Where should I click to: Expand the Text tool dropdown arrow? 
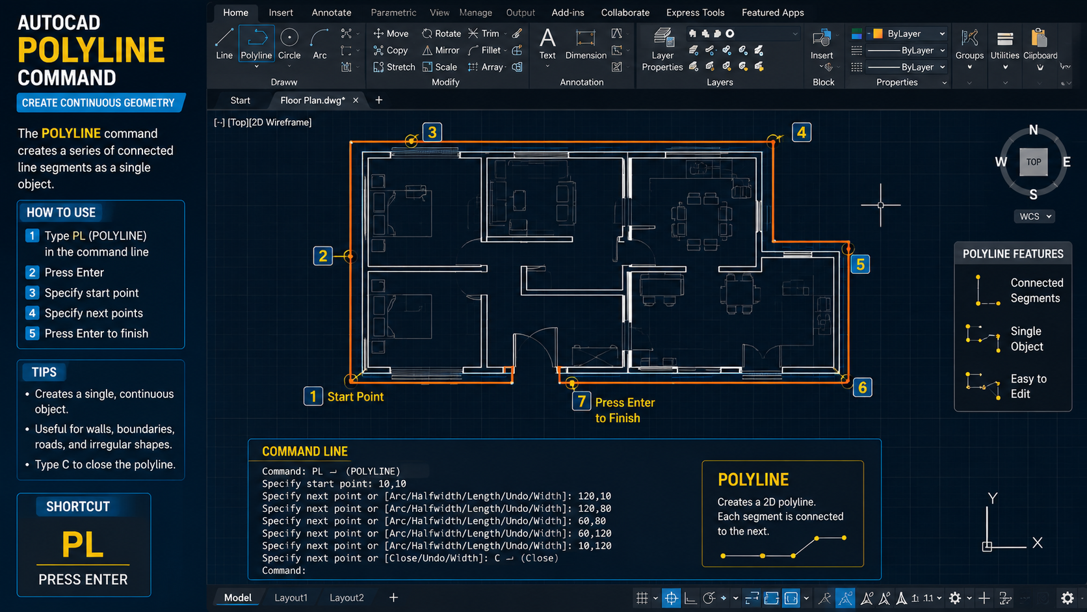tap(547, 66)
